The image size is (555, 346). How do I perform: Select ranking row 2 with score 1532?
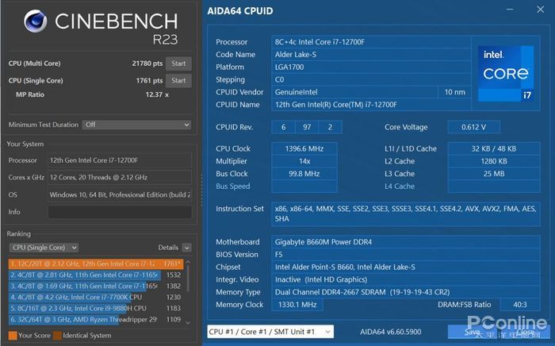coord(96,275)
